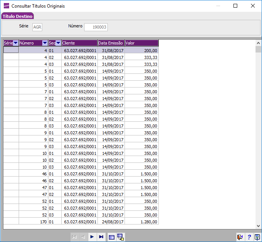Screen dimensions: 262x242
Task: Click the Valor column header
Action: 141,43
